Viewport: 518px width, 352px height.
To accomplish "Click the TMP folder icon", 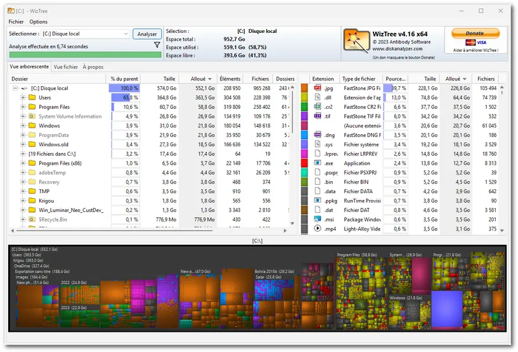I will point(32,191).
